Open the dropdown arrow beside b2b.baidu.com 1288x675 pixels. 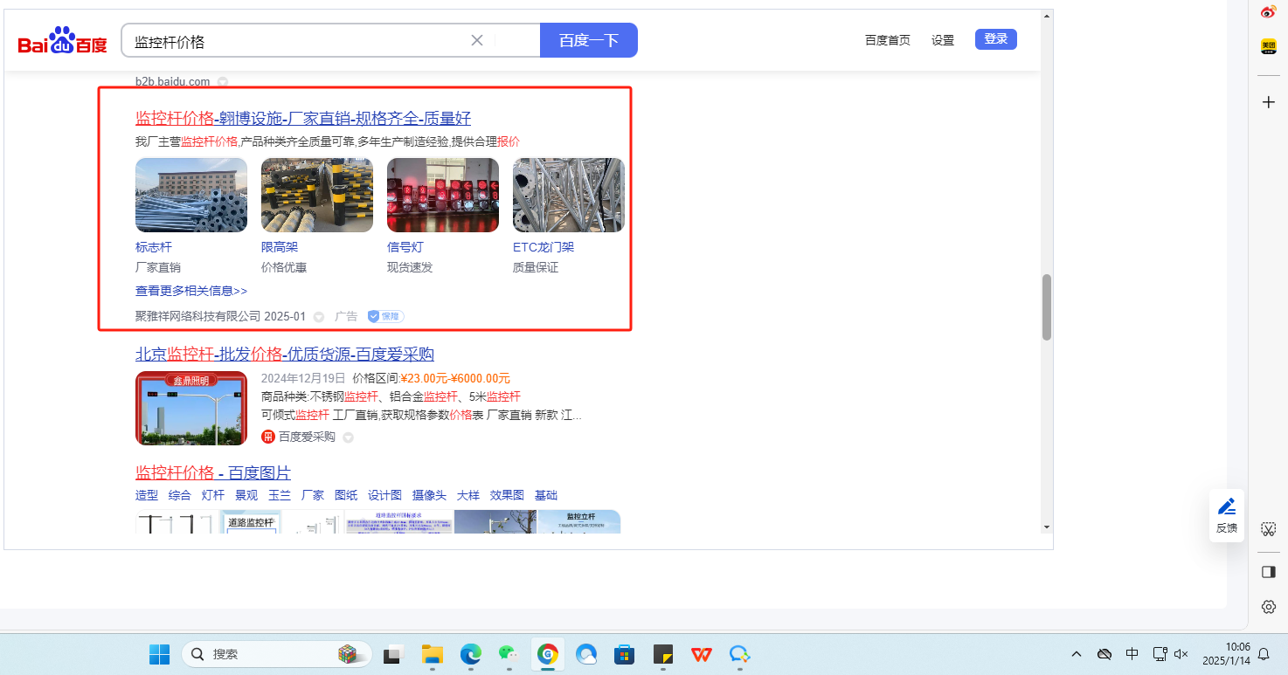click(x=223, y=82)
